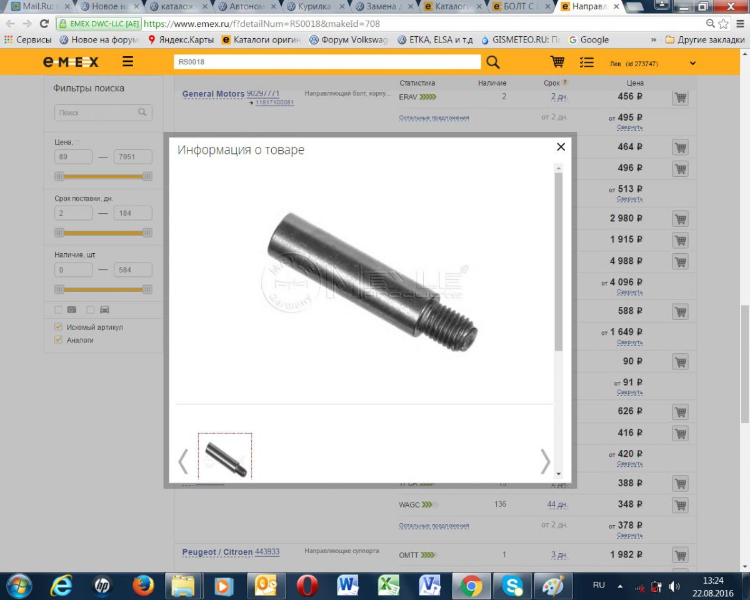Viewport: 750px width, 600px height.
Task: Expand the Лев (id 273747) account dropdown
Action: pyautogui.click(x=692, y=63)
